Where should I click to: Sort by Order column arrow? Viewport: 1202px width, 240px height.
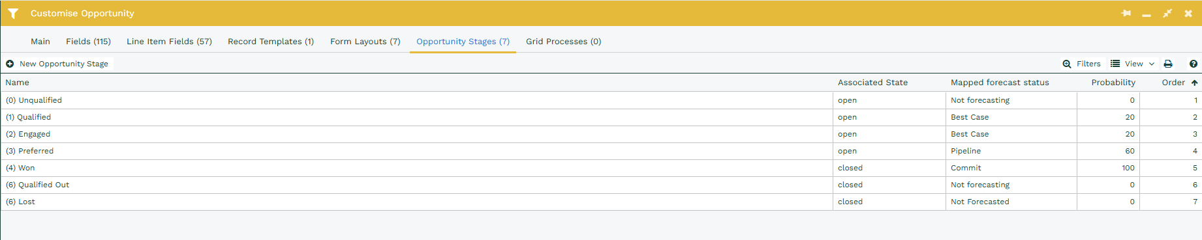pyautogui.click(x=1194, y=83)
